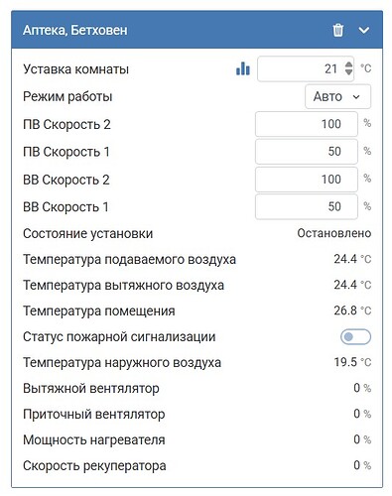
Task: Click the Температура наружного воздуха value 19.5
Action: (345, 362)
